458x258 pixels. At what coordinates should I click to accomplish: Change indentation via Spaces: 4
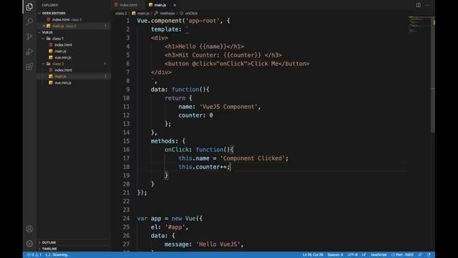point(336,255)
